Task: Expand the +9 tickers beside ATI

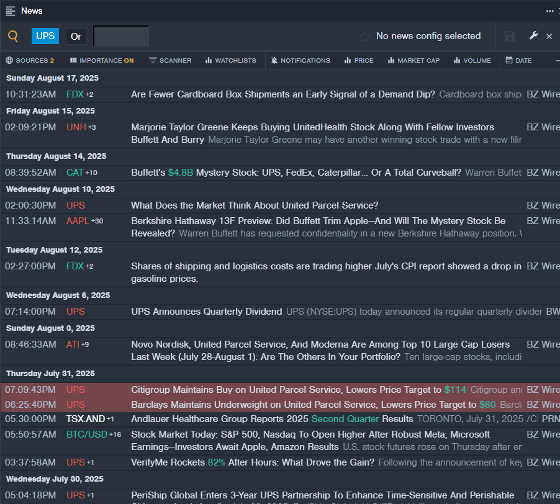Action: point(85,344)
